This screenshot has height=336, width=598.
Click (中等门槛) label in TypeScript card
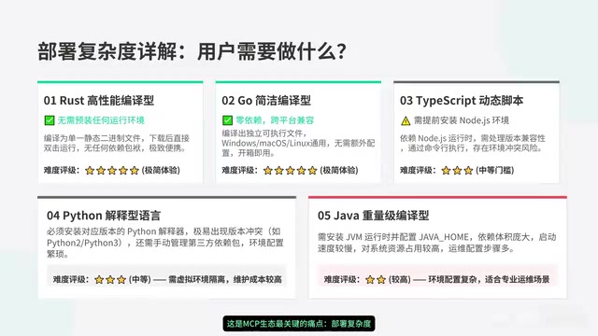(x=494, y=170)
